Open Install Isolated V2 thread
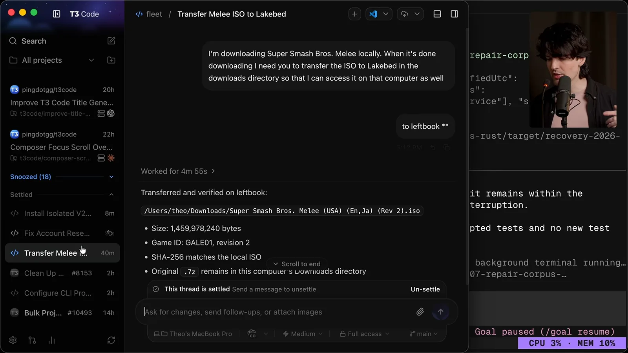This screenshot has width=628, height=353. 62,213
